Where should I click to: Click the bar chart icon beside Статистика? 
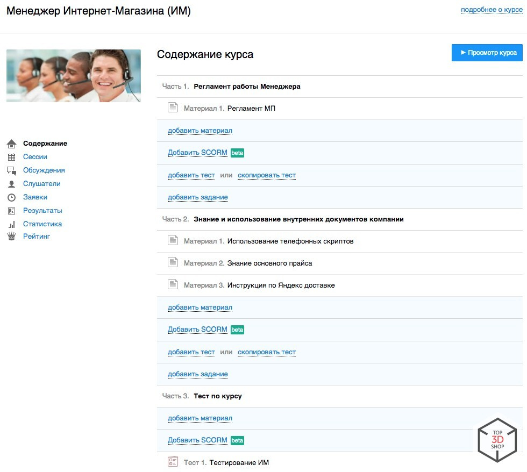[x=11, y=224]
